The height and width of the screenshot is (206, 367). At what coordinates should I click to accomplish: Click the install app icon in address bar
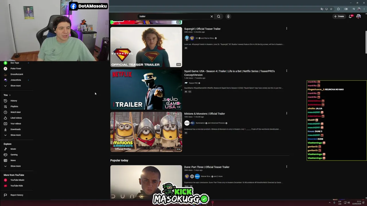click(326, 9)
